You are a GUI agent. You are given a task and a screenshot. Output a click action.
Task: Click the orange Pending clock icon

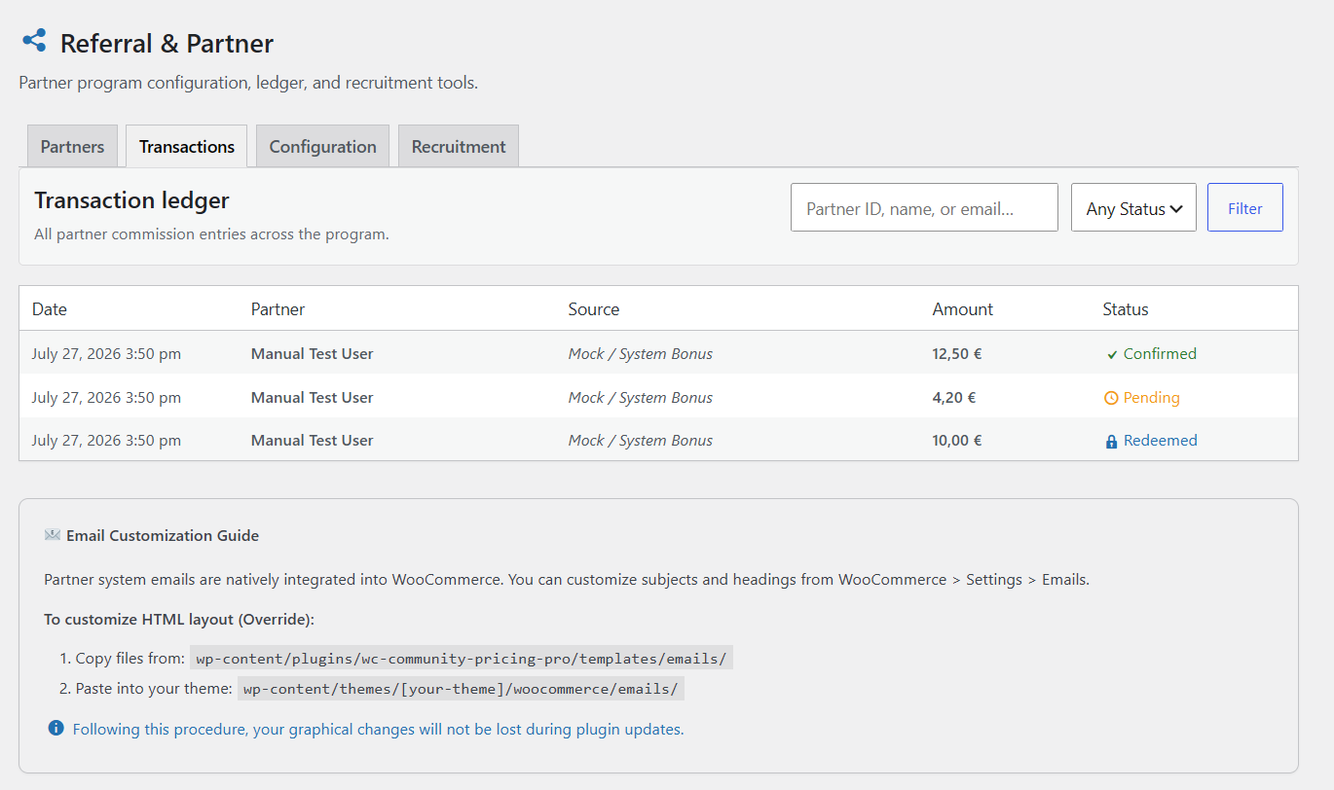tap(1111, 398)
